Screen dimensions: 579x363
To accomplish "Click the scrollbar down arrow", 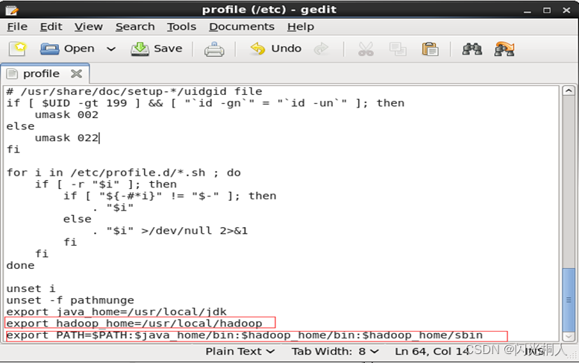I will (569, 336).
